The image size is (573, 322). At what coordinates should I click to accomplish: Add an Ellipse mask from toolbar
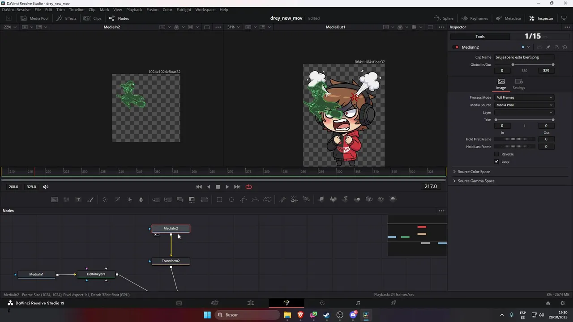231,199
